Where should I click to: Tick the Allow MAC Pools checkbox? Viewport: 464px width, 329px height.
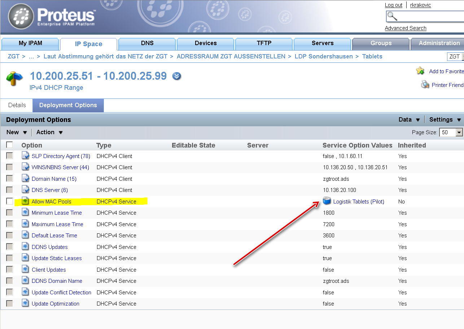point(9,201)
